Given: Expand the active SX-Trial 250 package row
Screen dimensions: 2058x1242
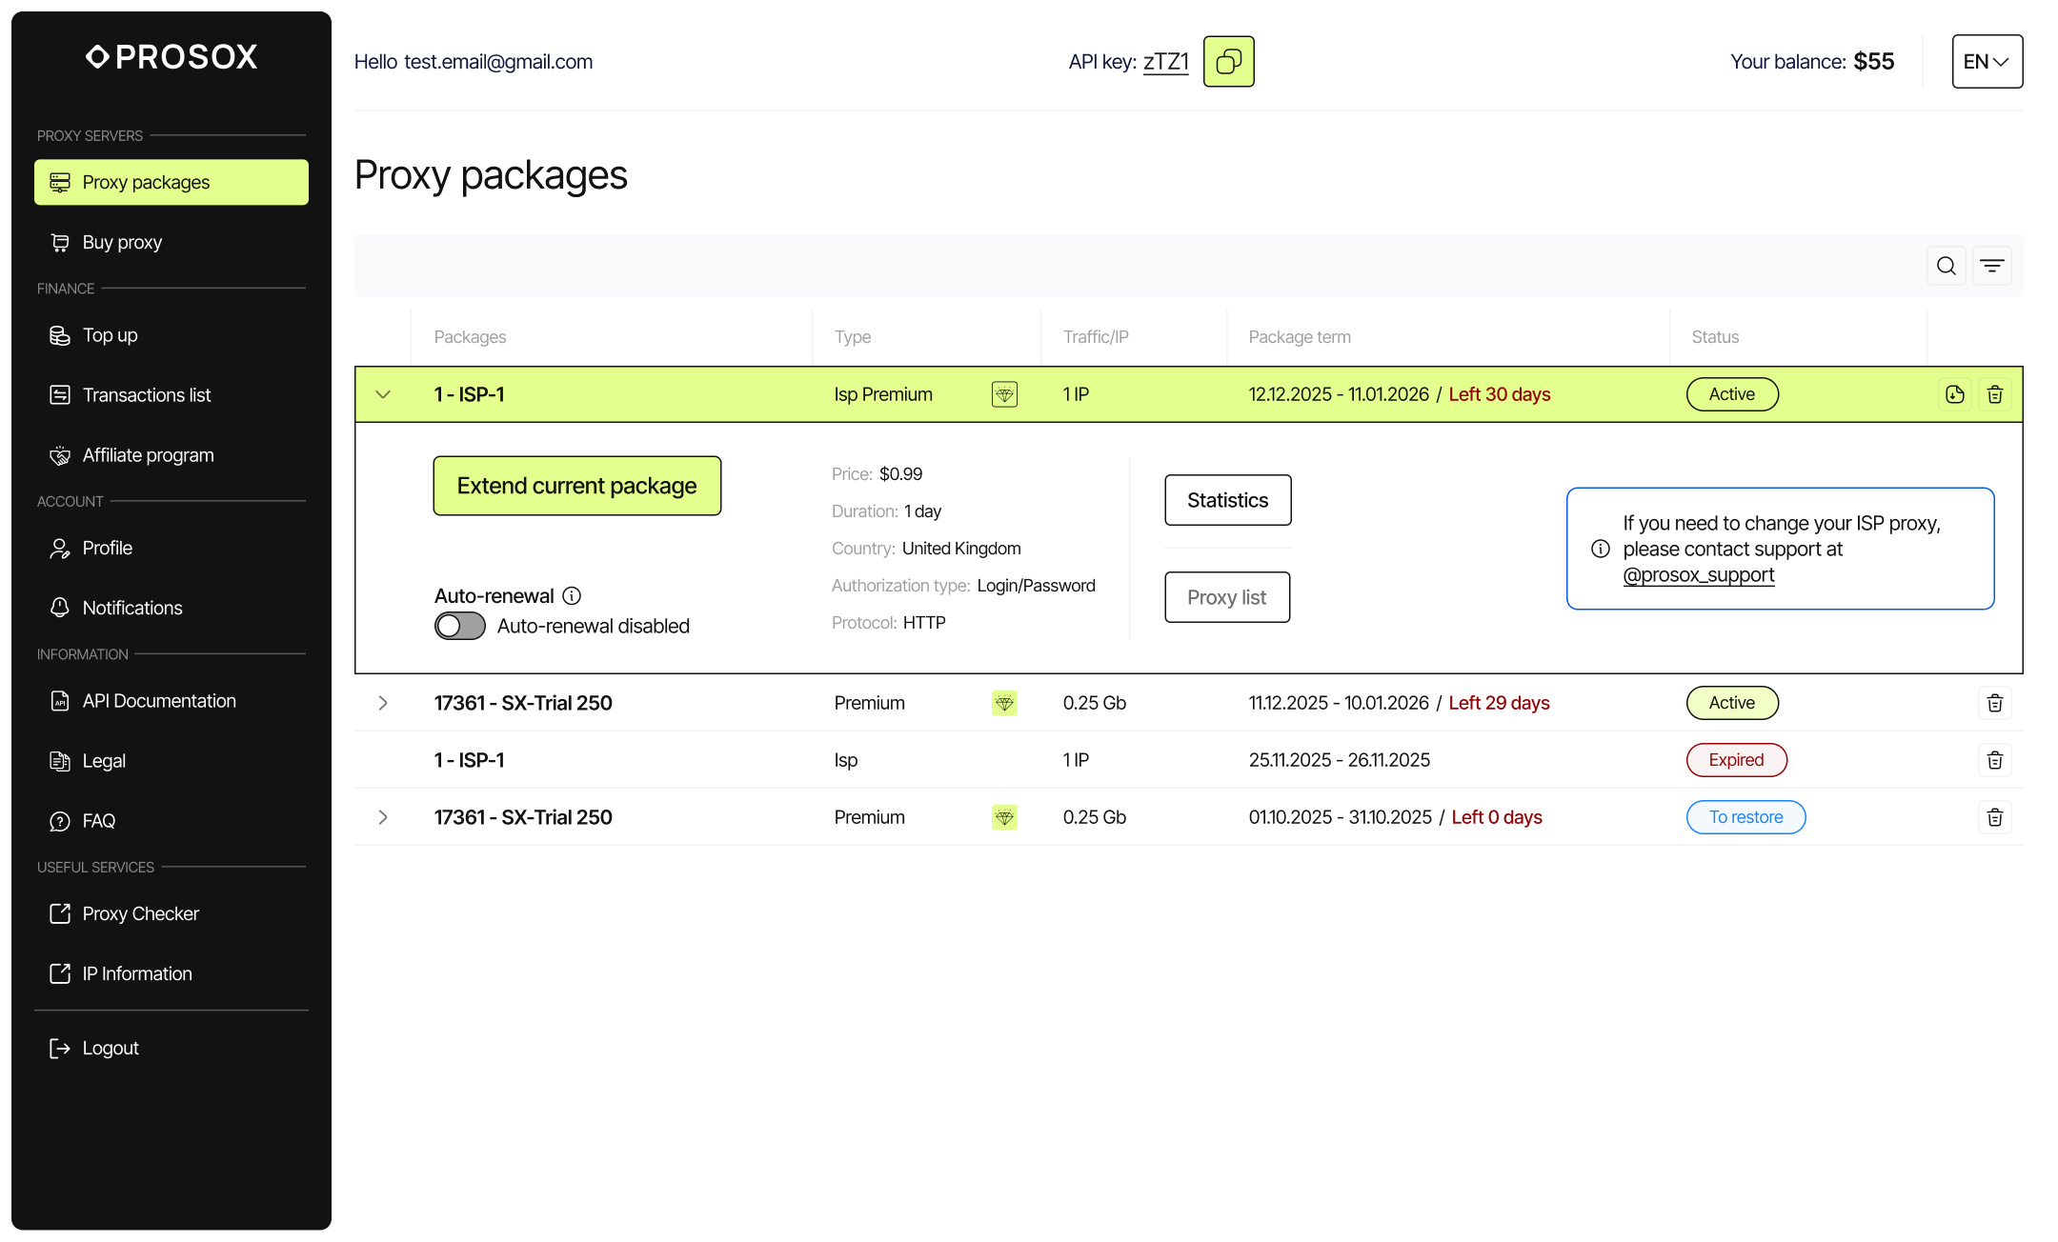Looking at the screenshot, I should tap(383, 703).
